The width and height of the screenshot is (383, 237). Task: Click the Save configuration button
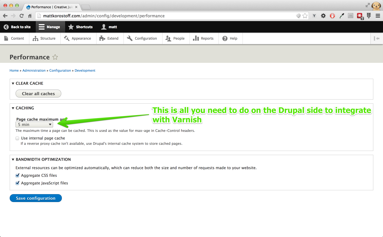pyautogui.click(x=36, y=198)
